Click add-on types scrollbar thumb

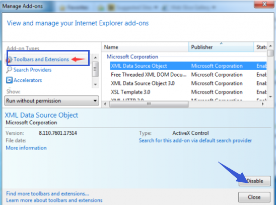point(95,69)
